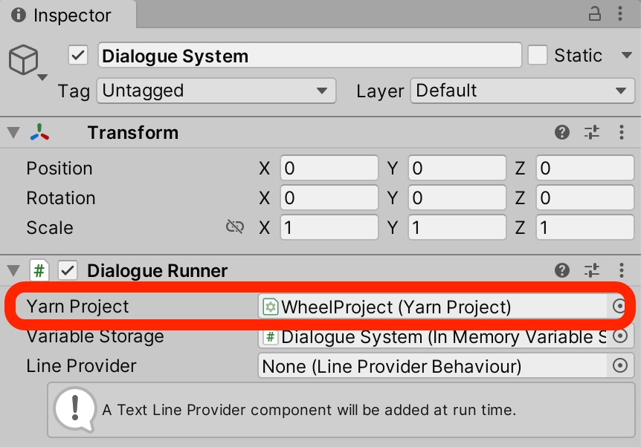Open the Transform component more options menu
This screenshot has width=641, height=447.
(622, 133)
